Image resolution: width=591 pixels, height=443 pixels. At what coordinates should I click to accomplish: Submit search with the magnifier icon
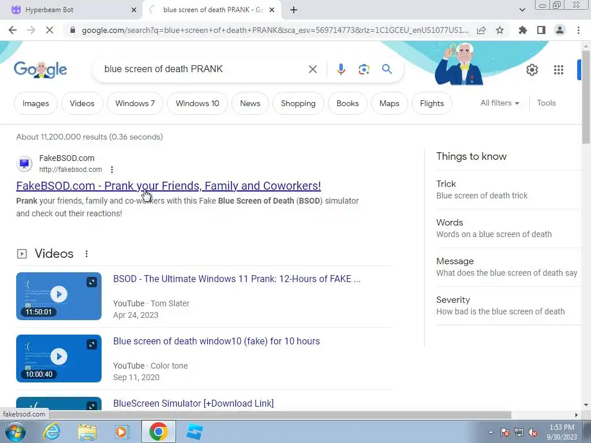click(387, 69)
